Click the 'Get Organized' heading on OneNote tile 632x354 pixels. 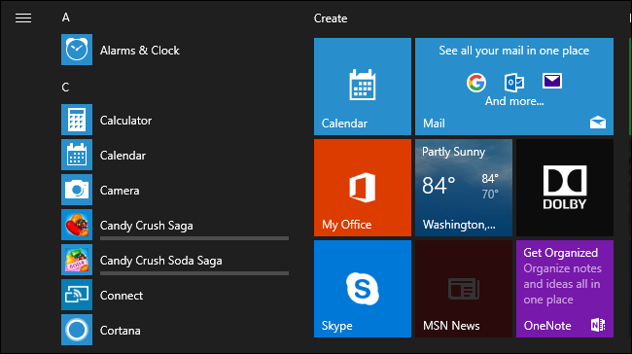(x=560, y=253)
